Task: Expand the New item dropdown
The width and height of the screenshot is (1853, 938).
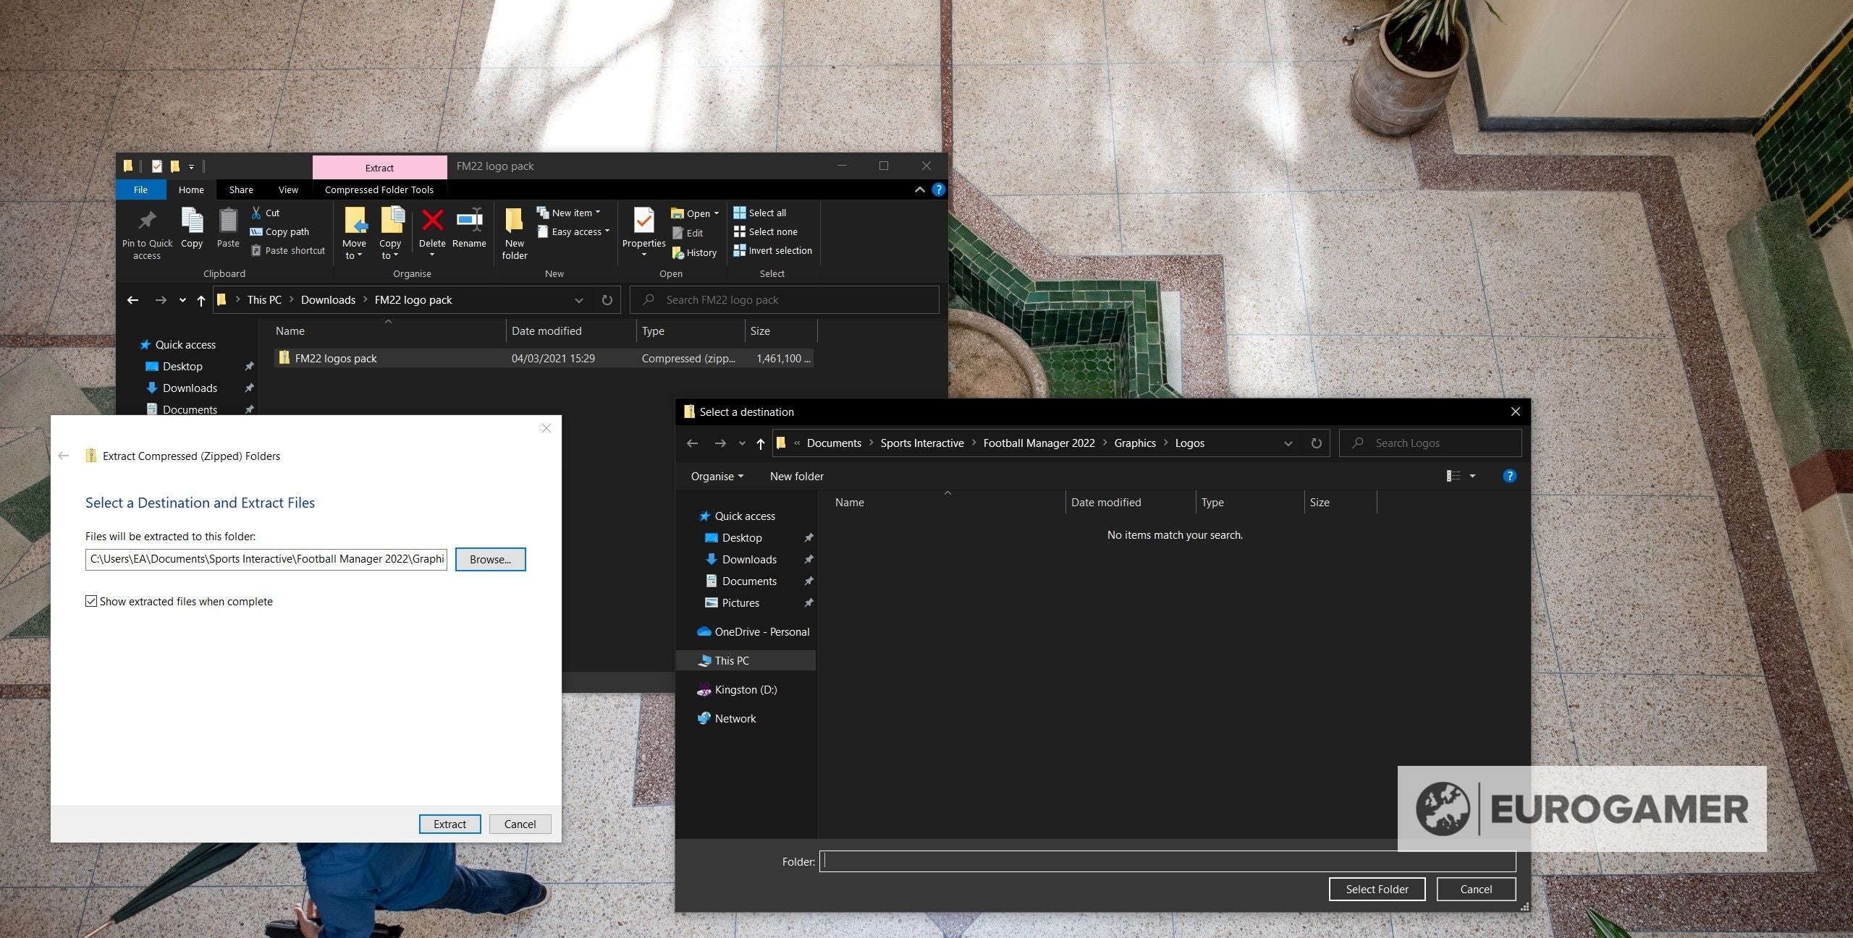Action: [598, 212]
